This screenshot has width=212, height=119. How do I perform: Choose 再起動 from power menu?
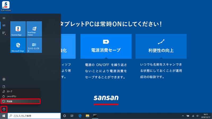[x=20, y=101]
